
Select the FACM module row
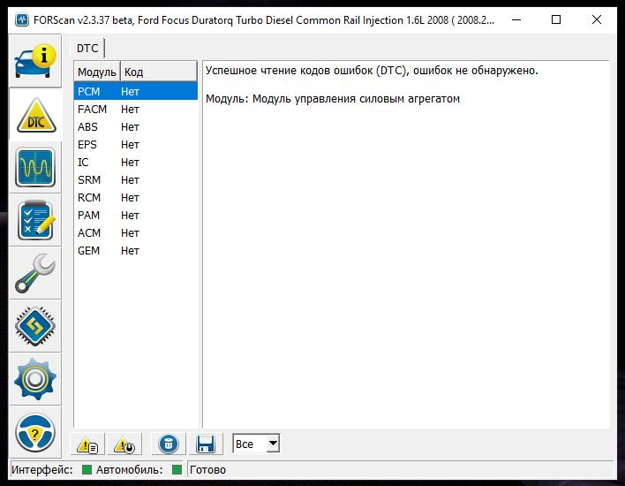coord(136,109)
